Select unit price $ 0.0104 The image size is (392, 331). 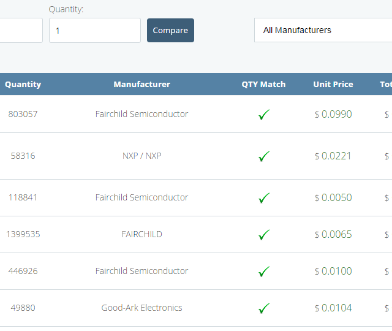(x=333, y=308)
